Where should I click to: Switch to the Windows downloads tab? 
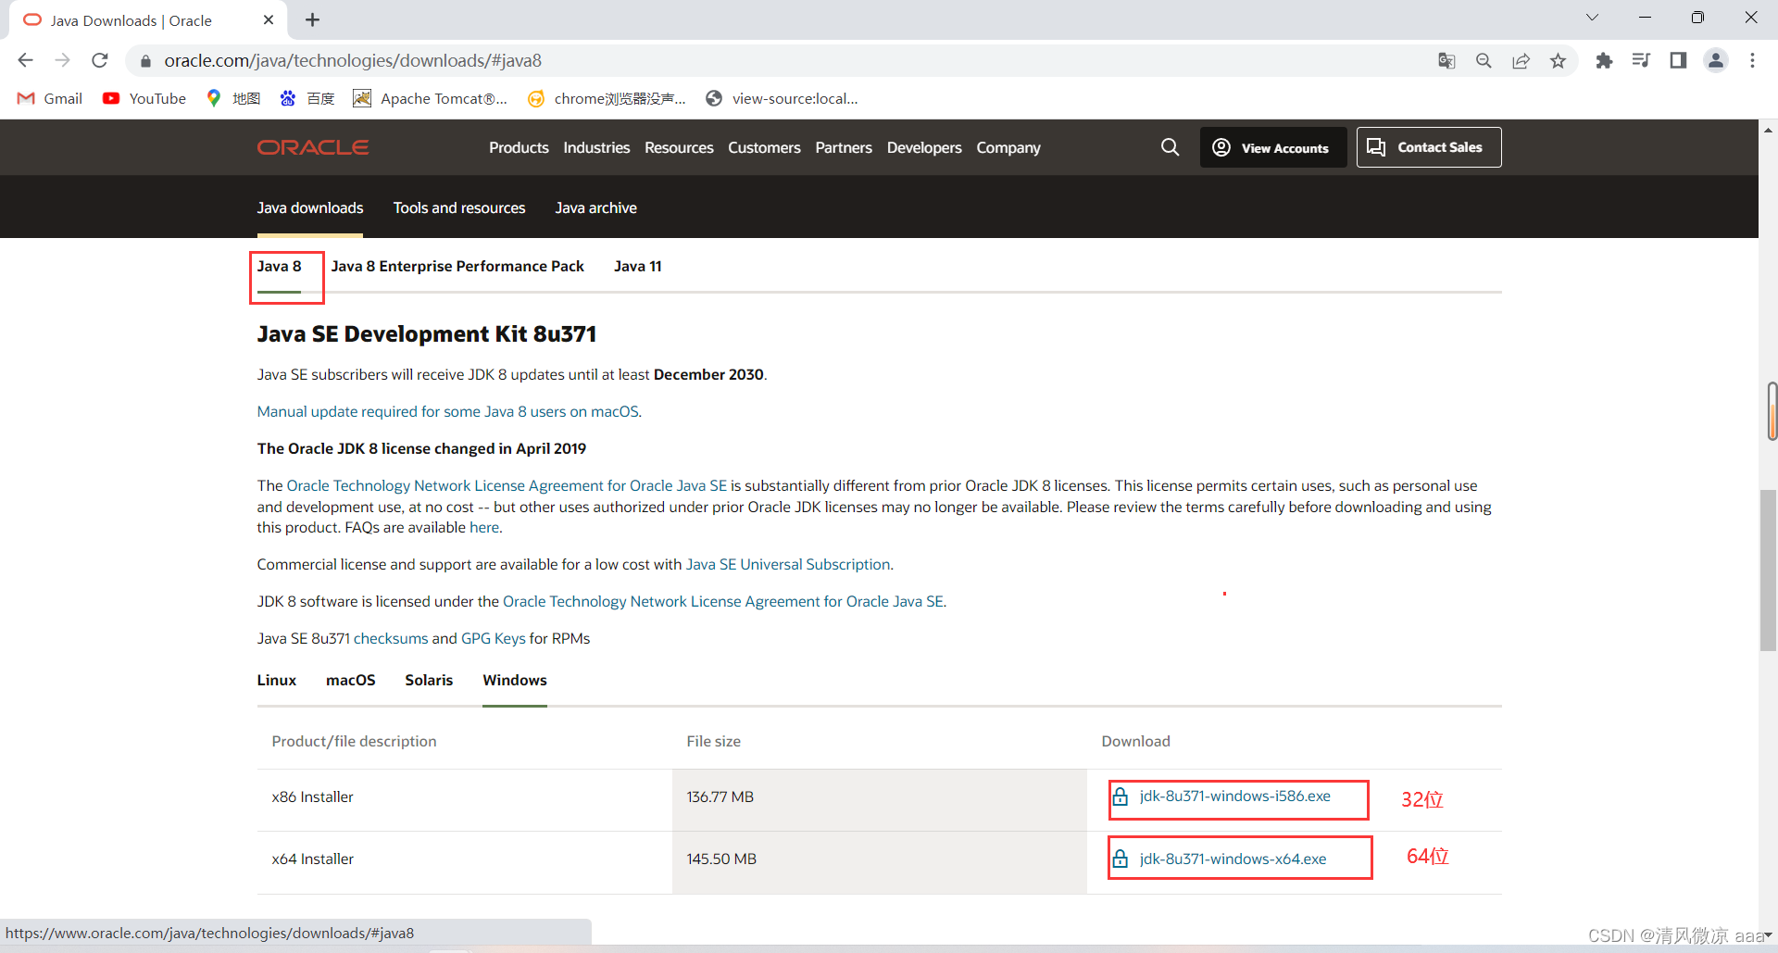515,680
